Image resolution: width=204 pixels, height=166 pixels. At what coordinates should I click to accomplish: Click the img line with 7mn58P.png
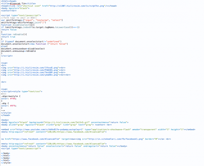(x=33, y=72)
